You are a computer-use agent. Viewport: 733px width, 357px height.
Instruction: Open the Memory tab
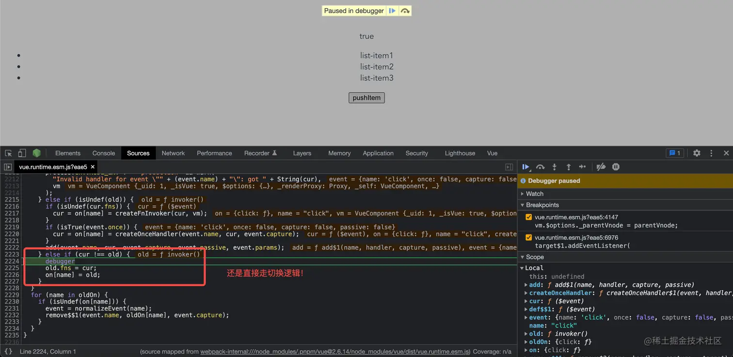pos(339,153)
